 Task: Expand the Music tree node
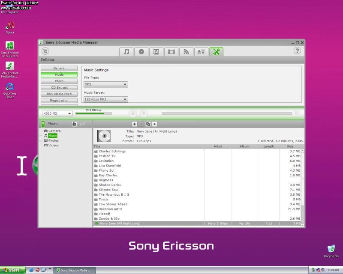click(x=41, y=136)
